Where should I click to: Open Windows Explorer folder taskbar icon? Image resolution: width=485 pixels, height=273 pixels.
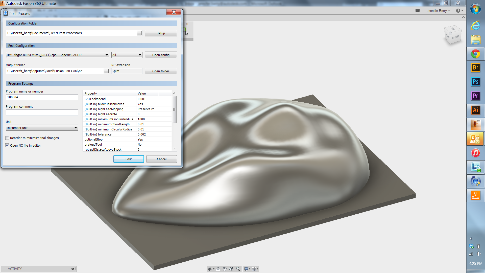[476, 40]
